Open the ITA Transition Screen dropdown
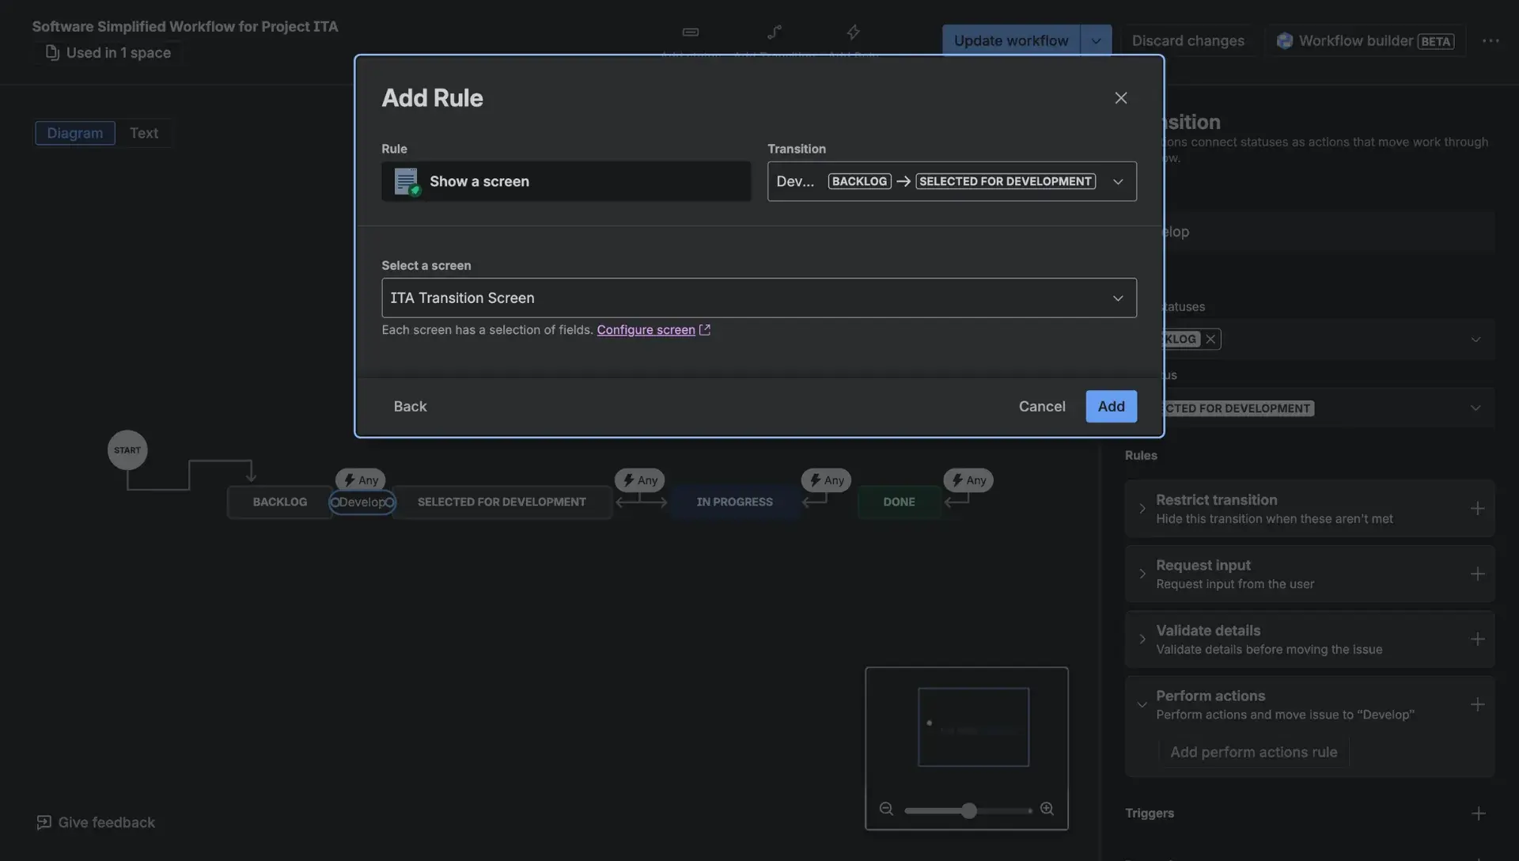The image size is (1519, 861). coord(1118,298)
